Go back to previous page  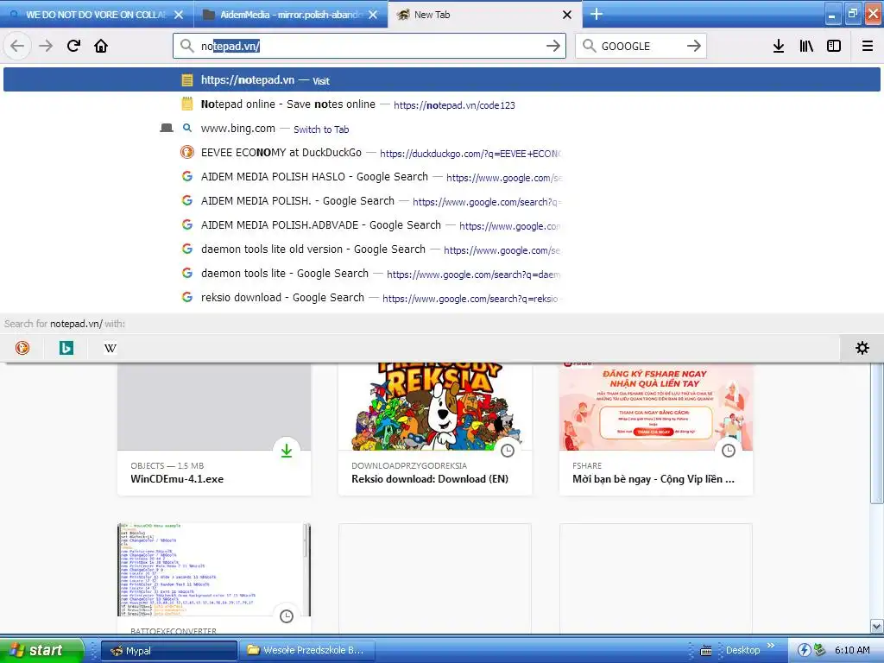pyautogui.click(x=17, y=46)
